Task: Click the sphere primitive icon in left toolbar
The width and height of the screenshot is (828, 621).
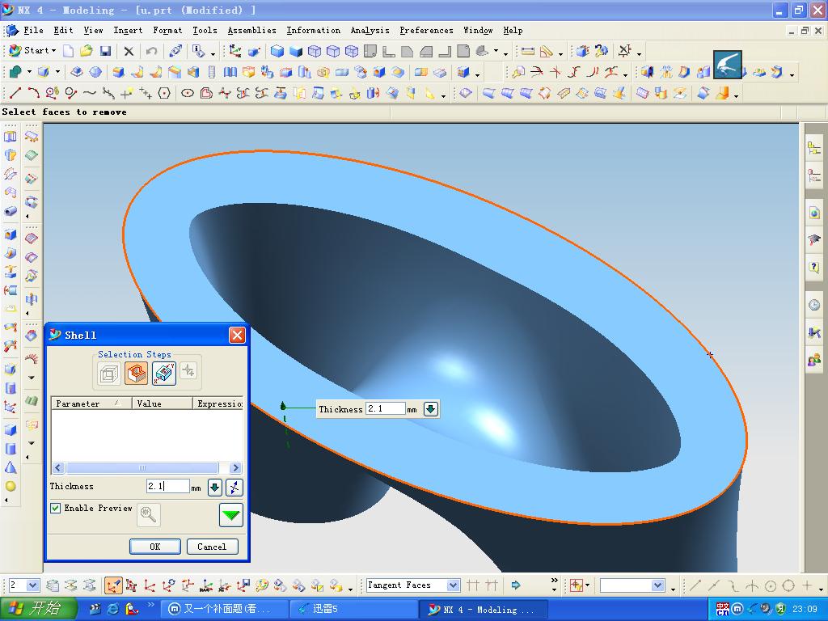Action: click(x=11, y=486)
